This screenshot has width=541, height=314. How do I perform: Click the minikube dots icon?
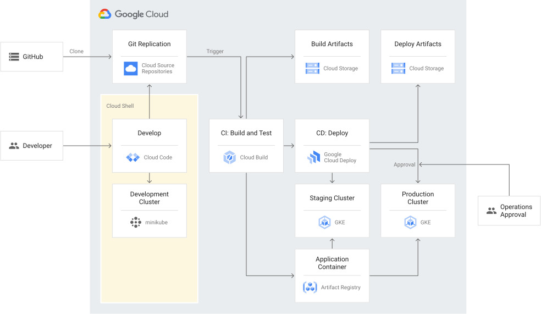[136, 222]
